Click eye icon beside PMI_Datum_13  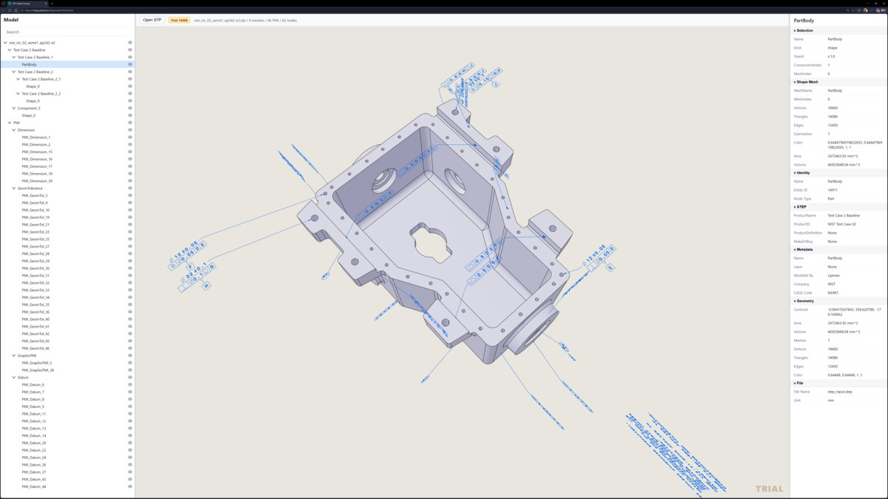130,428
